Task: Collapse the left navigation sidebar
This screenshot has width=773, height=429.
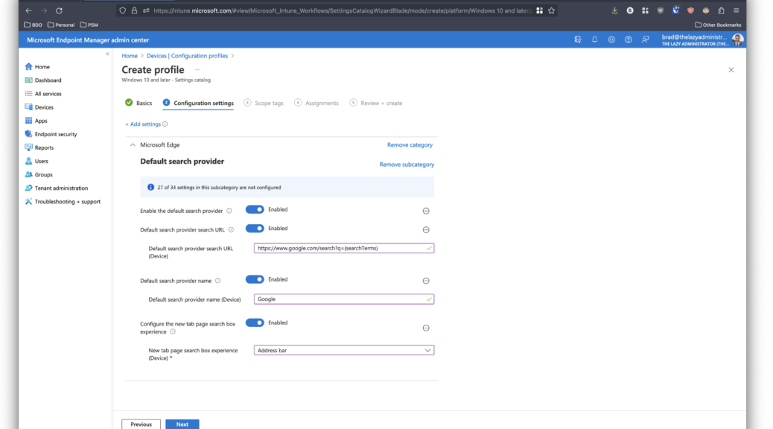Action: pos(107,54)
